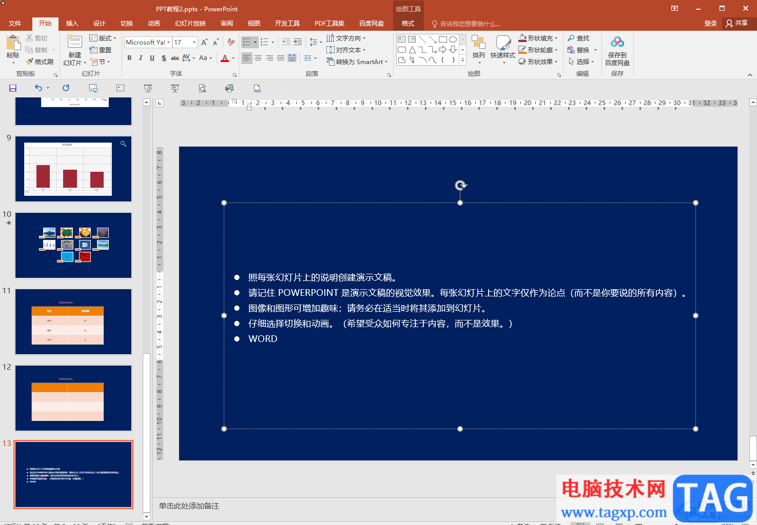Open the File (文件) tab
The width and height of the screenshot is (757, 525).
[x=15, y=23]
